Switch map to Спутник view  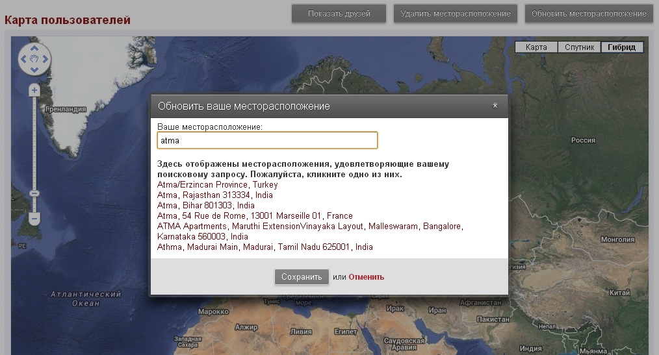[x=579, y=47]
